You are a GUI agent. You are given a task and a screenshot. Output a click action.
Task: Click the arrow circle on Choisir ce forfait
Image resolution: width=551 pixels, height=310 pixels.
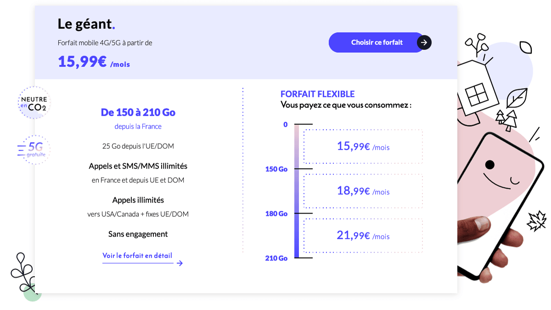click(424, 42)
